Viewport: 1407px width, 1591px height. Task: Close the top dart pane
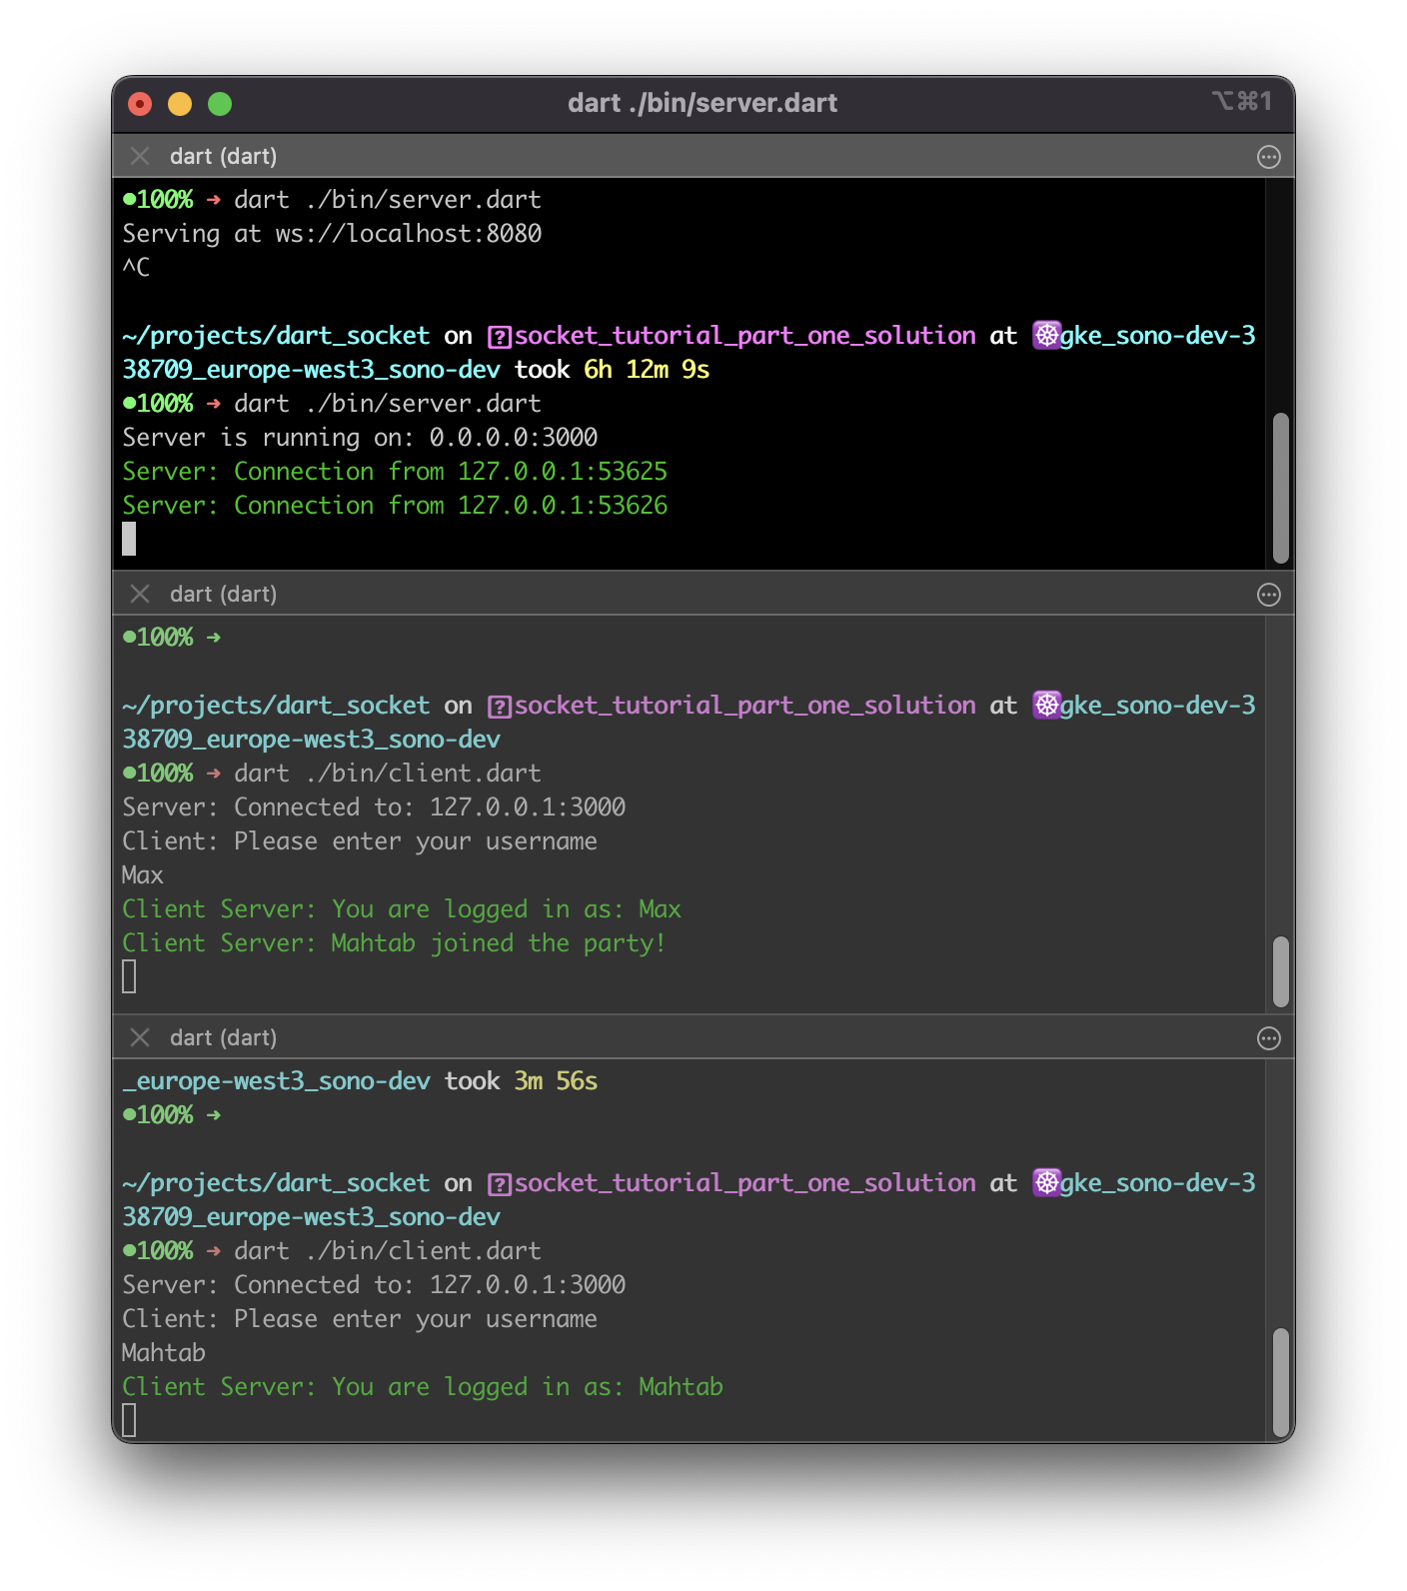(x=140, y=156)
